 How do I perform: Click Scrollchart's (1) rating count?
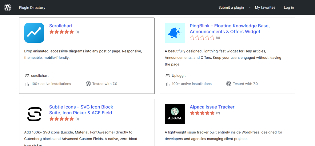(x=77, y=32)
